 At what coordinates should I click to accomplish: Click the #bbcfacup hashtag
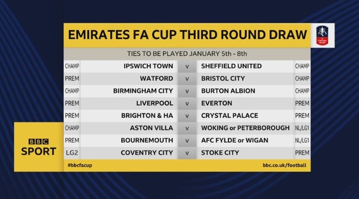[80, 166]
